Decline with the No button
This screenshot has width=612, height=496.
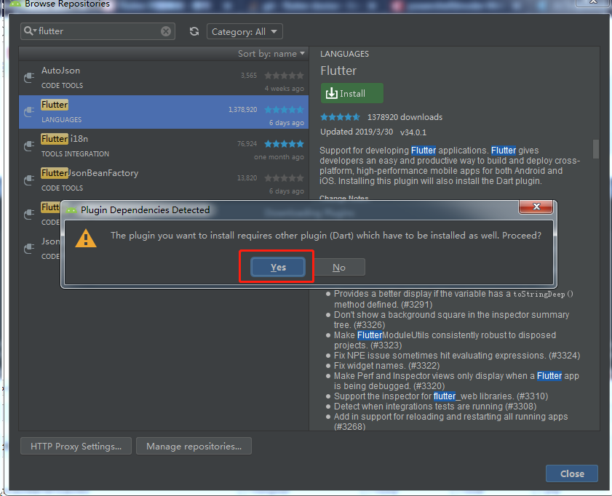(339, 268)
